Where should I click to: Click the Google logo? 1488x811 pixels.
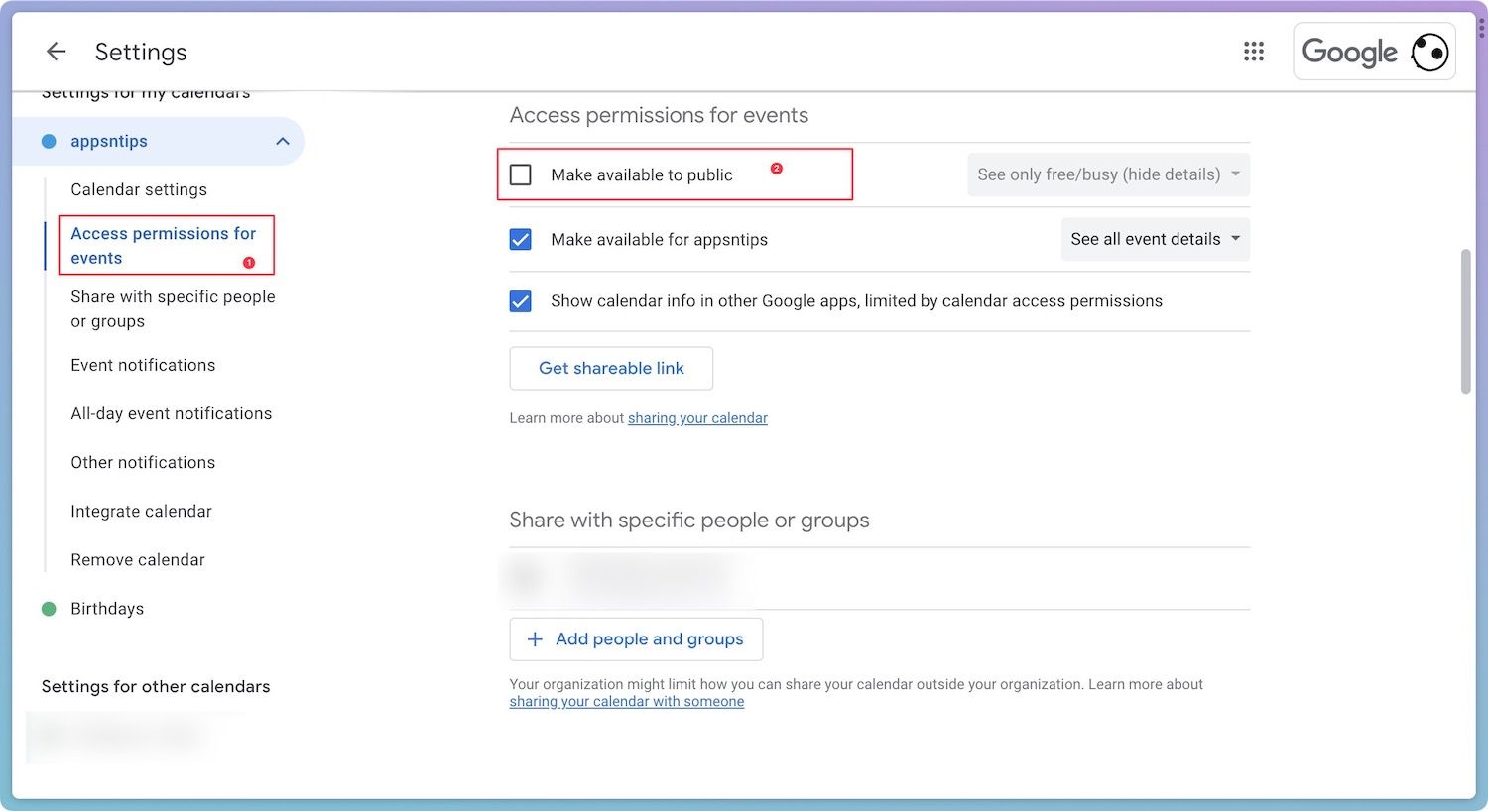tap(1349, 52)
